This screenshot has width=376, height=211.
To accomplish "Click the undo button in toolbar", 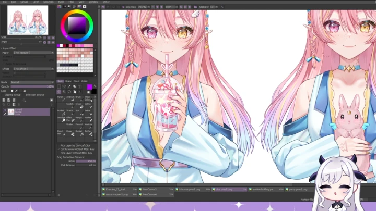I will point(103,7).
